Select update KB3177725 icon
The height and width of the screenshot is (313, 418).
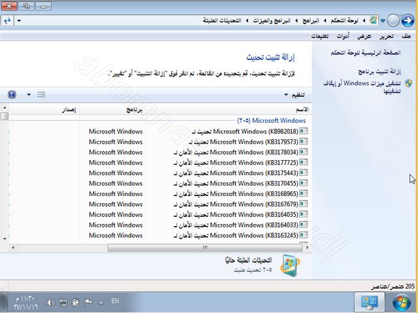(303, 162)
